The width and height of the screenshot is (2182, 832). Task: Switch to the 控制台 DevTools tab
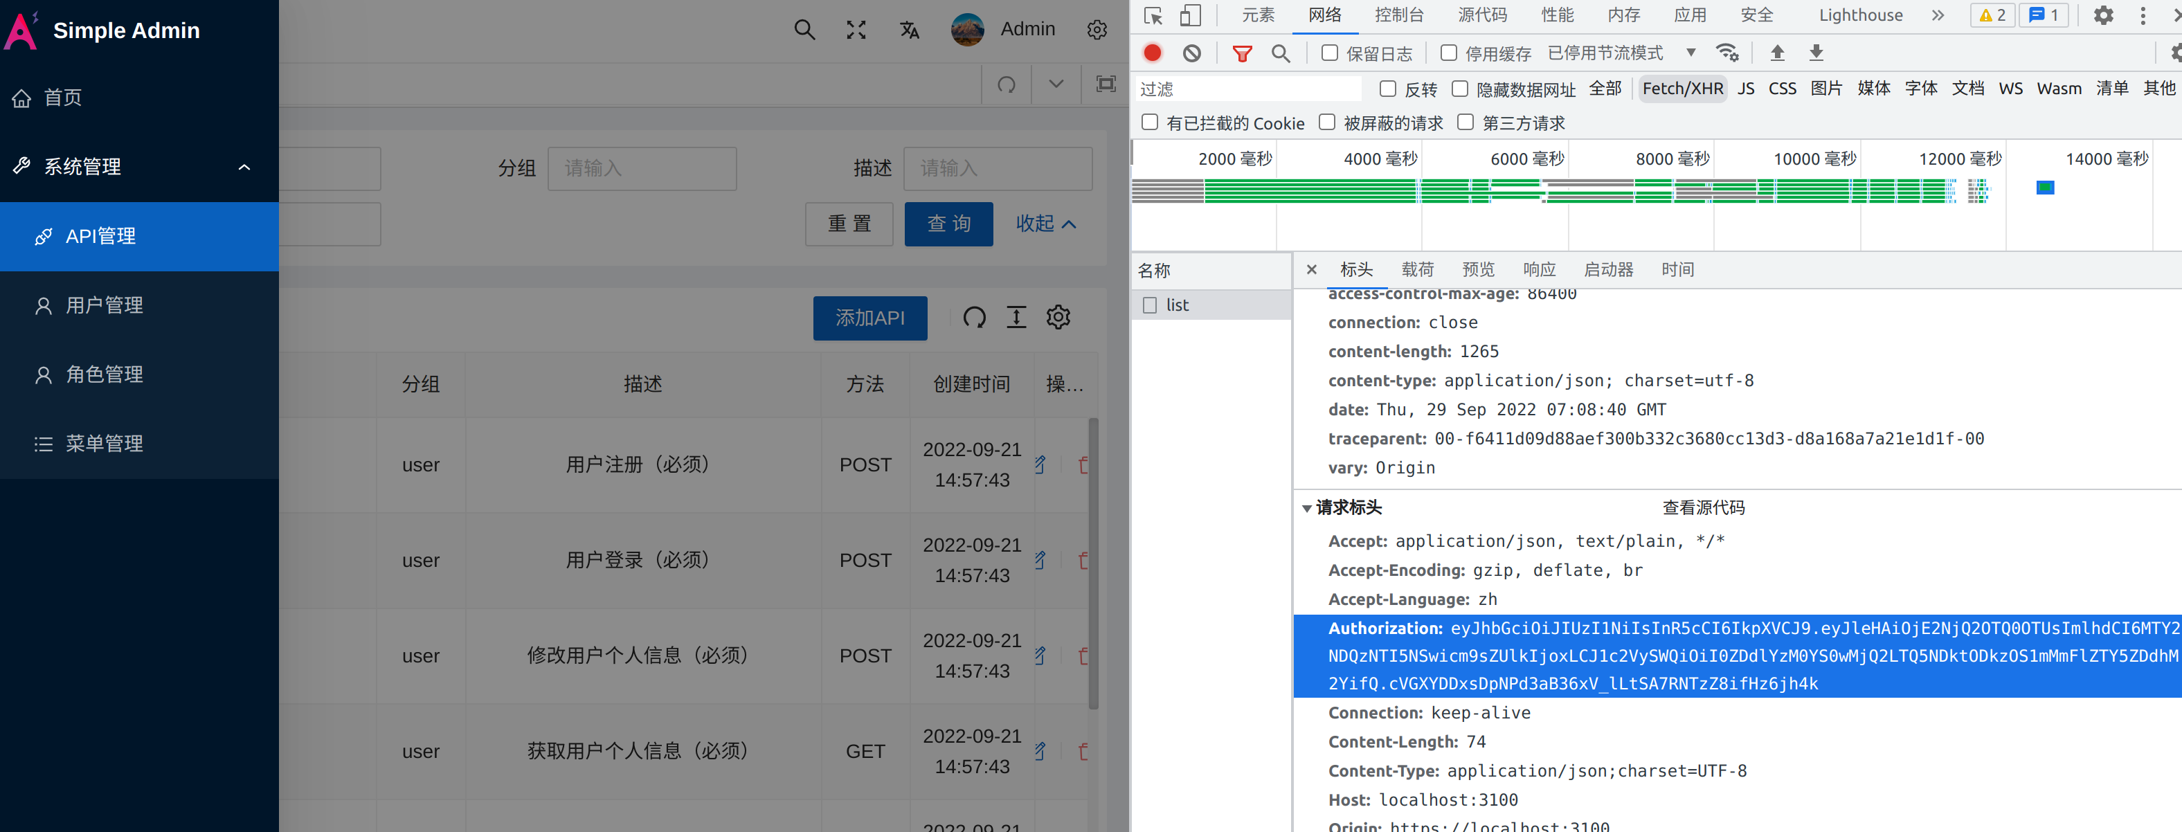tap(1398, 15)
